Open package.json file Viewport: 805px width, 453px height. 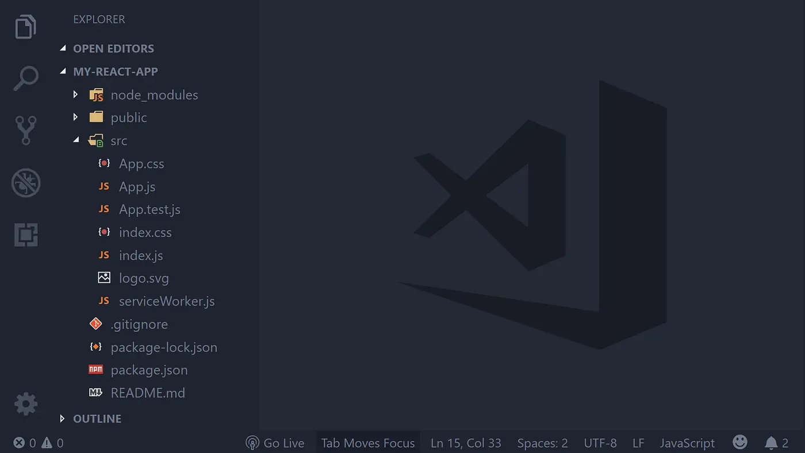pos(149,370)
